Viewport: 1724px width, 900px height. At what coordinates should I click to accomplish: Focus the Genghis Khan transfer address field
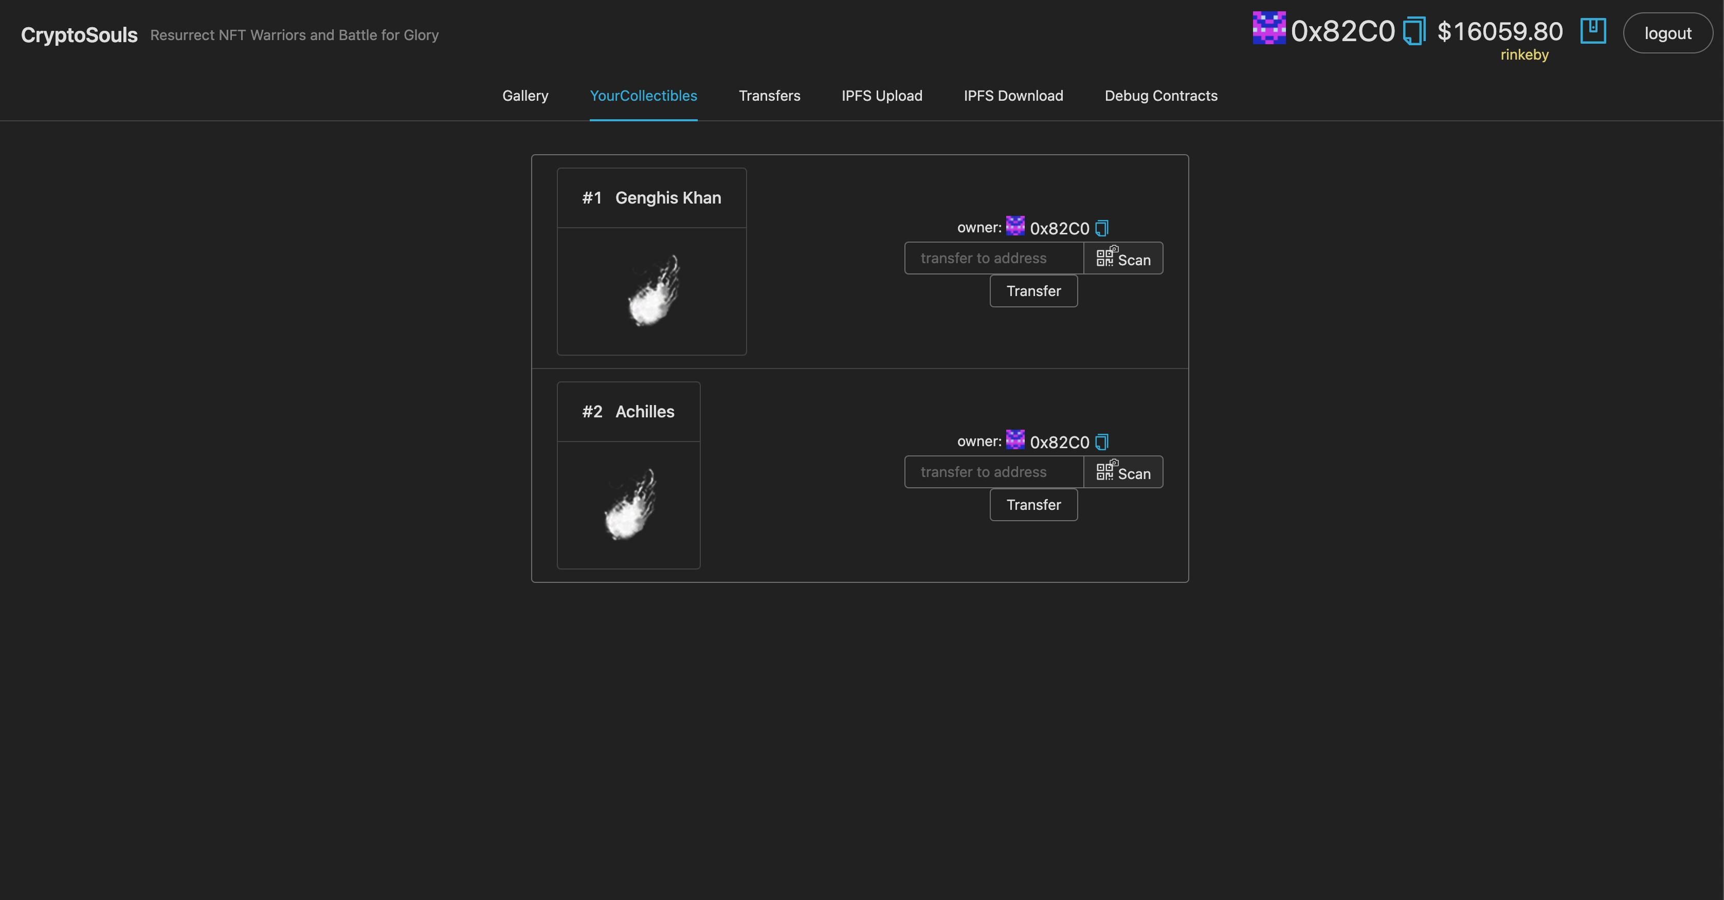994,259
